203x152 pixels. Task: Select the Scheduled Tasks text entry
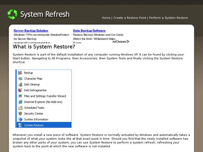(34, 108)
